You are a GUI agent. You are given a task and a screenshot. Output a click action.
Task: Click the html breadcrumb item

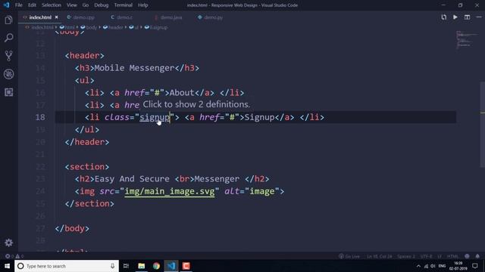[67, 27]
